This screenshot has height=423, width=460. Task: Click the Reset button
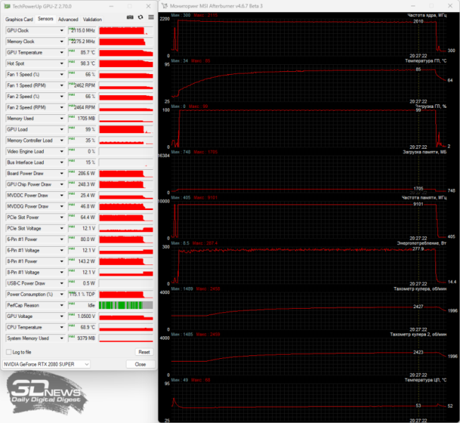click(144, 352)
